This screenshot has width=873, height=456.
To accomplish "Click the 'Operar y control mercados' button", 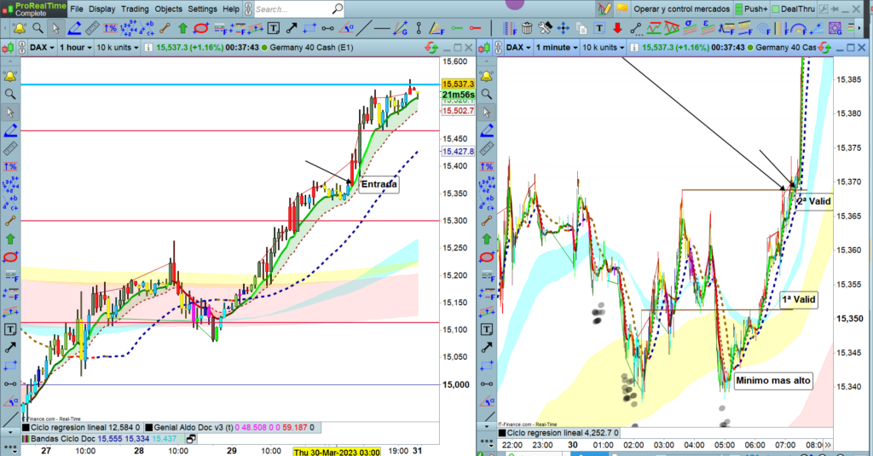I will coord(682,9).
